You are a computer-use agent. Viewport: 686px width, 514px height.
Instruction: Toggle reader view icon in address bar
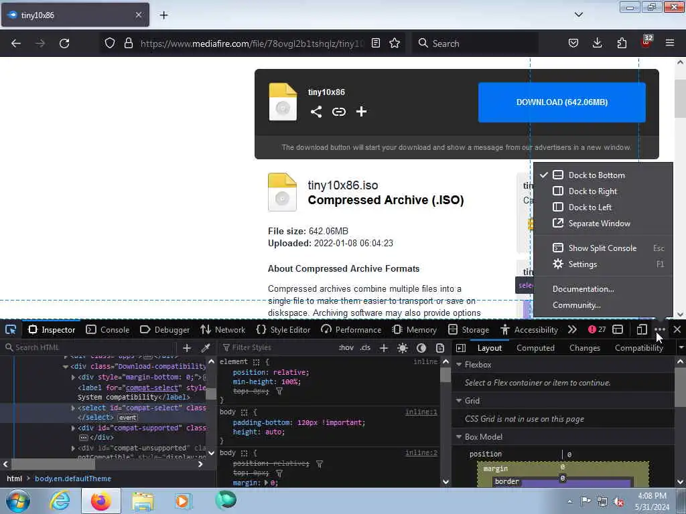375,43
